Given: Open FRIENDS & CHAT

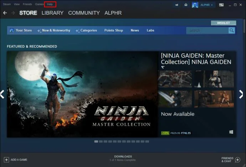Looking at the screenshot, I should [227, 160].
